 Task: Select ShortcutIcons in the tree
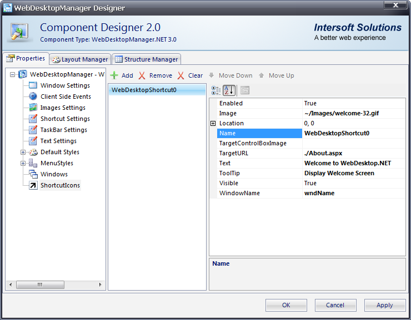tap(60, 185)
